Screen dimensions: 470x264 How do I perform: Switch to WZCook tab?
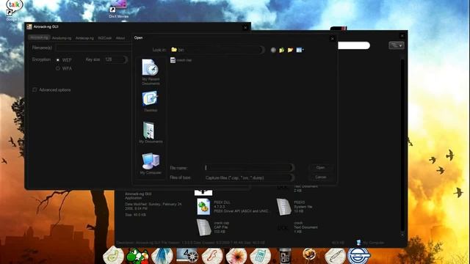click(104, 38)
